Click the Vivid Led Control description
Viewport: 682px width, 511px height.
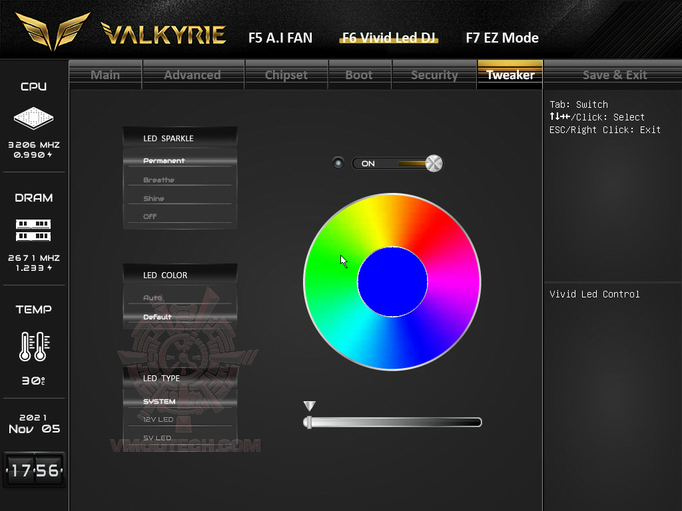tap(594, 294)
